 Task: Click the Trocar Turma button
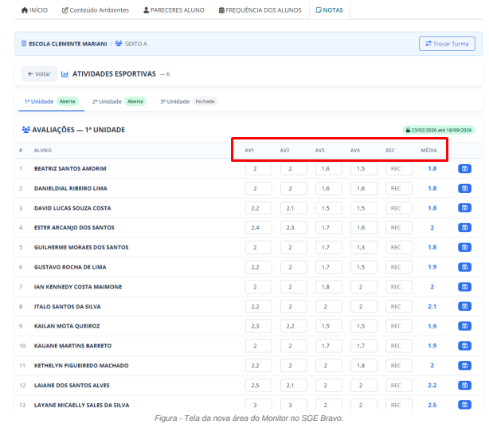pyautogui.click(x=447, y=44)
